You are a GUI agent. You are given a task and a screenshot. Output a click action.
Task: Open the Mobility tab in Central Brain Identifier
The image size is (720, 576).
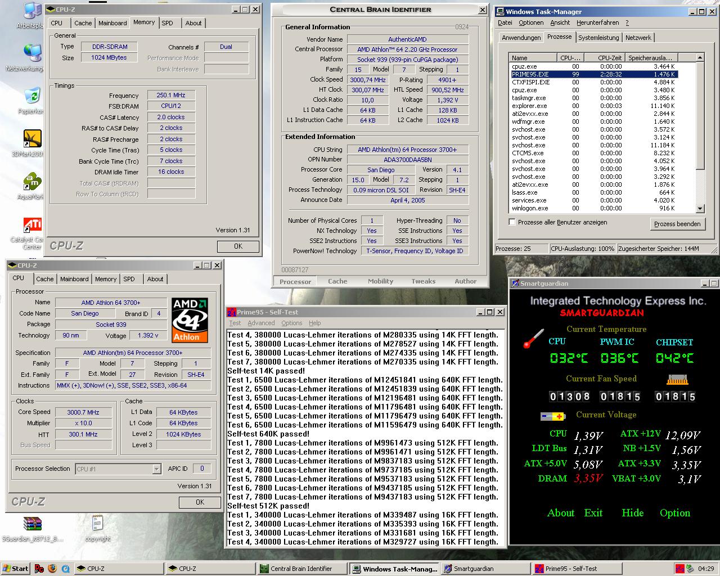(381, 281)
